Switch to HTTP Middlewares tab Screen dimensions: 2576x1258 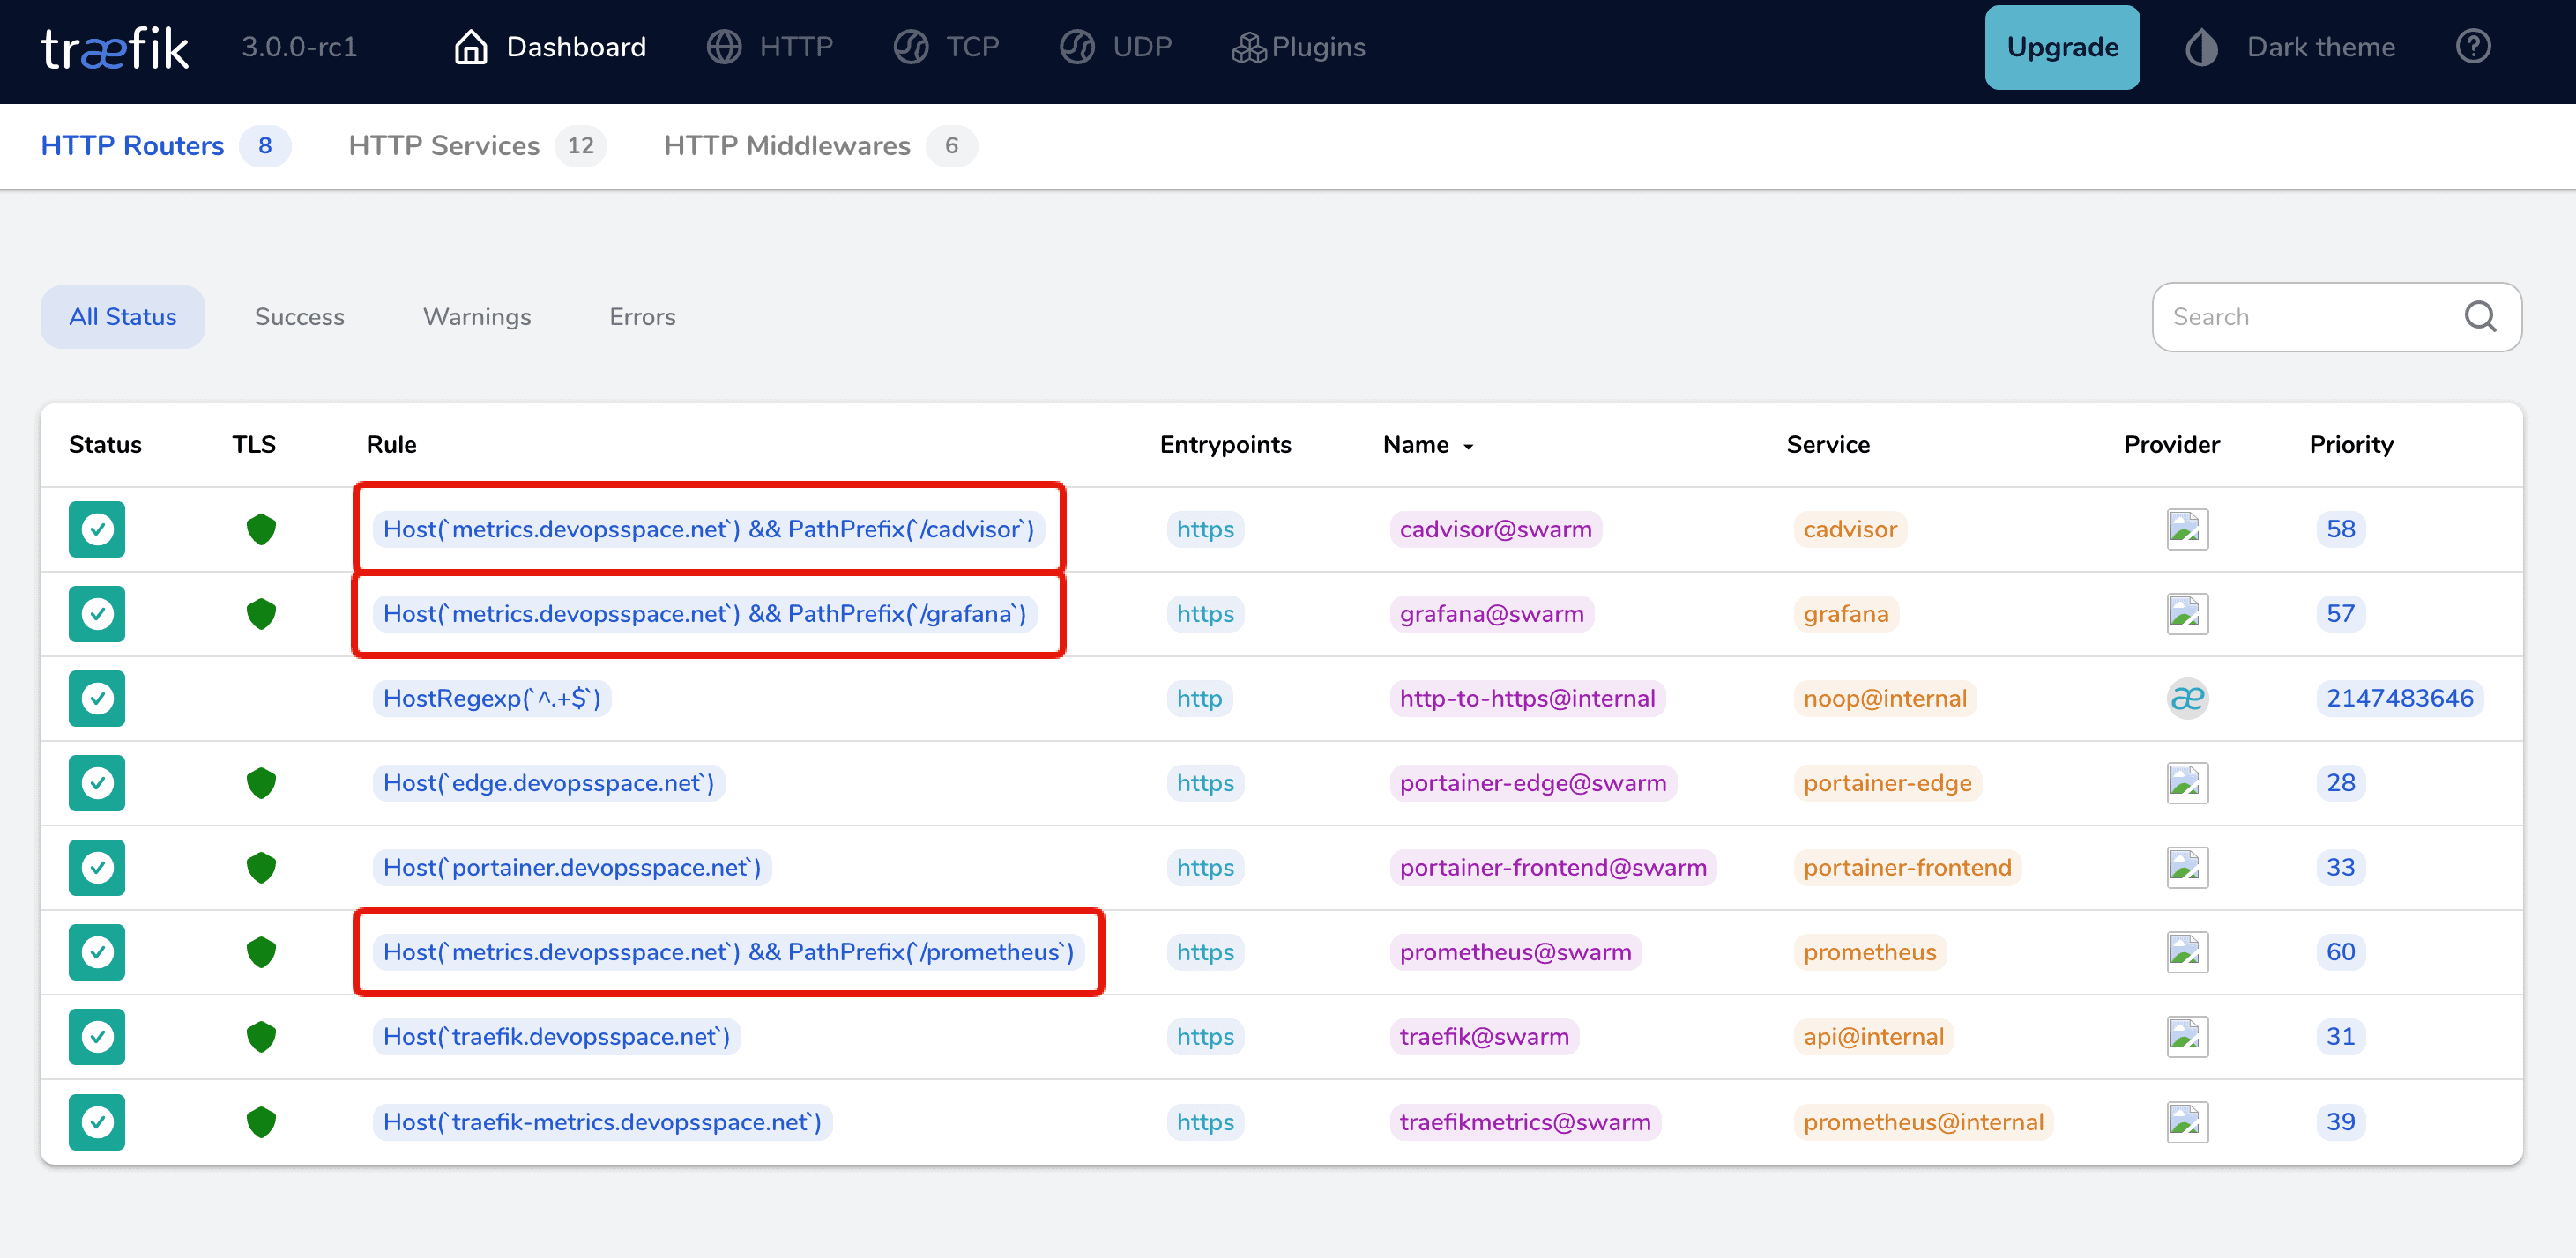click(820, 146)
